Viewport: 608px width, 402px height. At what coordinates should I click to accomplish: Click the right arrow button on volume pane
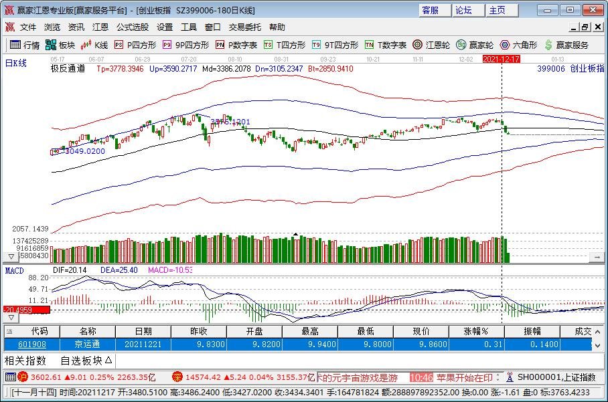[597, 257]
